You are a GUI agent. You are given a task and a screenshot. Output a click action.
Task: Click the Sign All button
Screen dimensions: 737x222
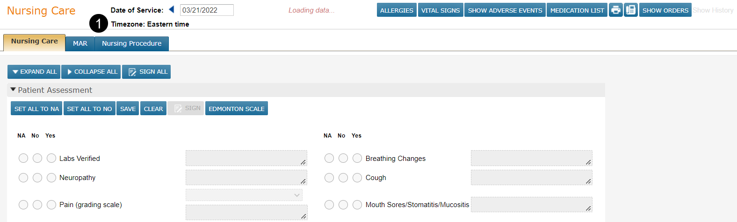tap(146, 72)
